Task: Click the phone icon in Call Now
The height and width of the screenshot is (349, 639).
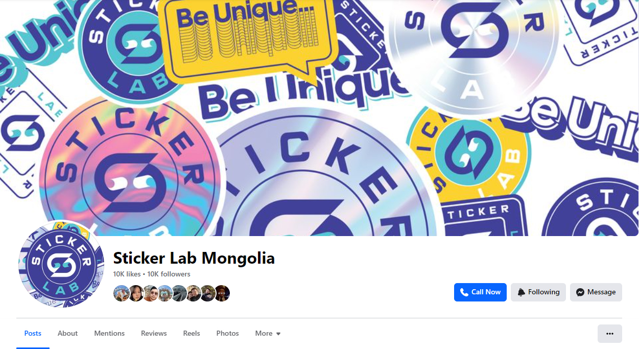Action: [x=464, y=292]
